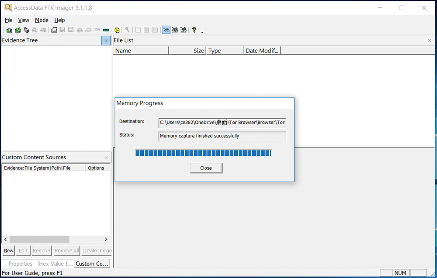Click the Add Evidence Item toolbar icon
Viewport: 437px width, 278px height.
coord(9,30)
